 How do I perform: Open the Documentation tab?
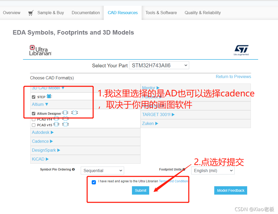point(86,13)
